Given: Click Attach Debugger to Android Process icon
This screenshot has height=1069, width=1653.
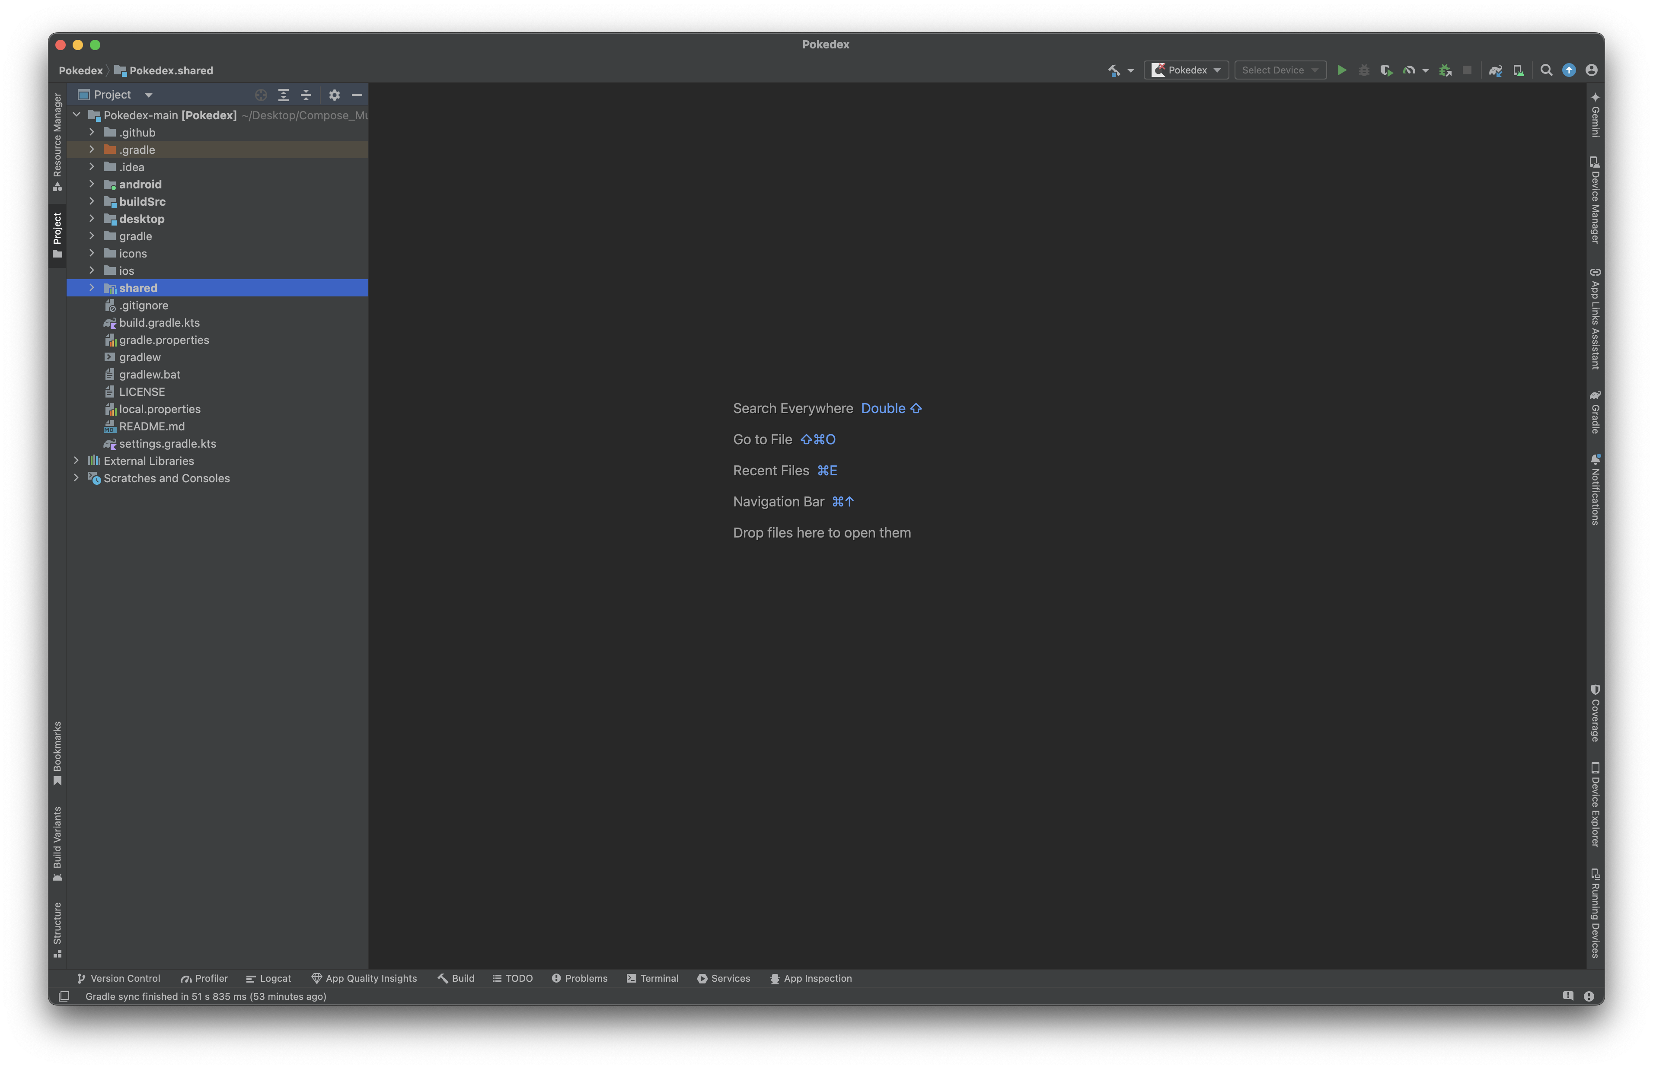Looking at the screenshot, I should [1445, 70].
